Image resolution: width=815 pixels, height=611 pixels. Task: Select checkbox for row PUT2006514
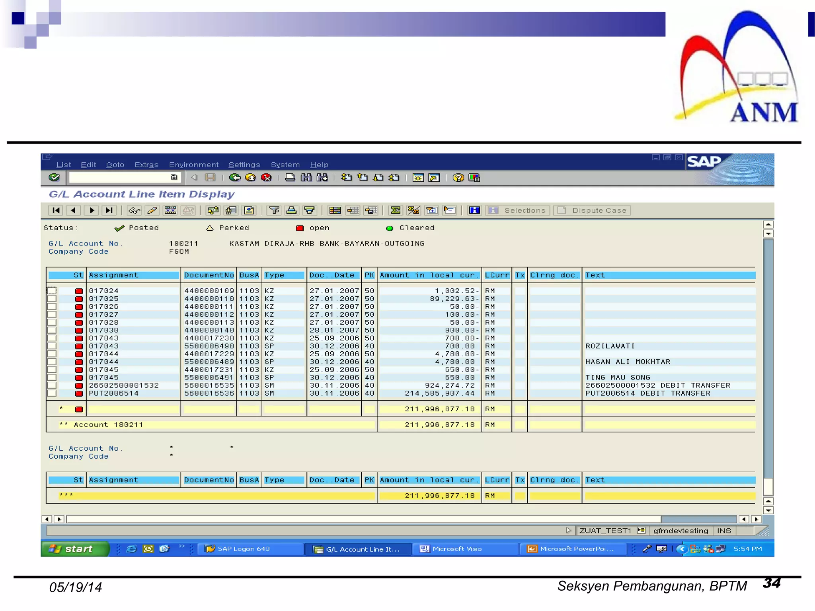[52, 393]
